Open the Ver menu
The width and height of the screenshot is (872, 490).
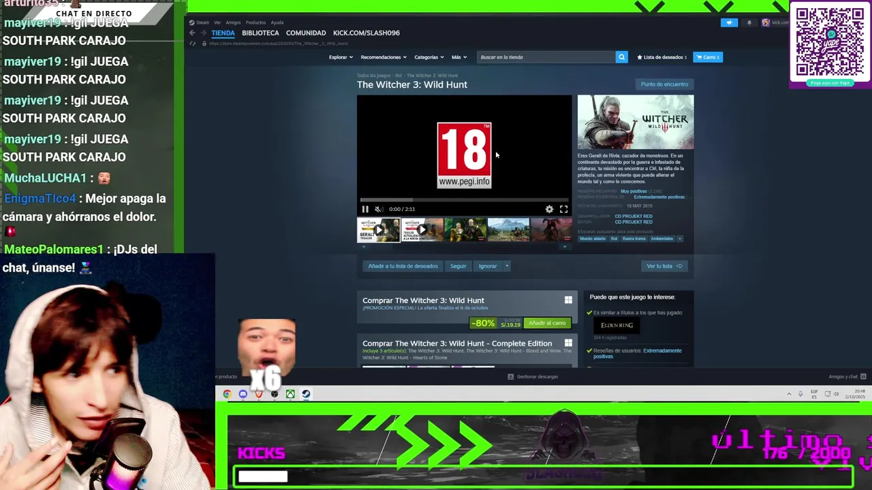click(x=217, y=22)
